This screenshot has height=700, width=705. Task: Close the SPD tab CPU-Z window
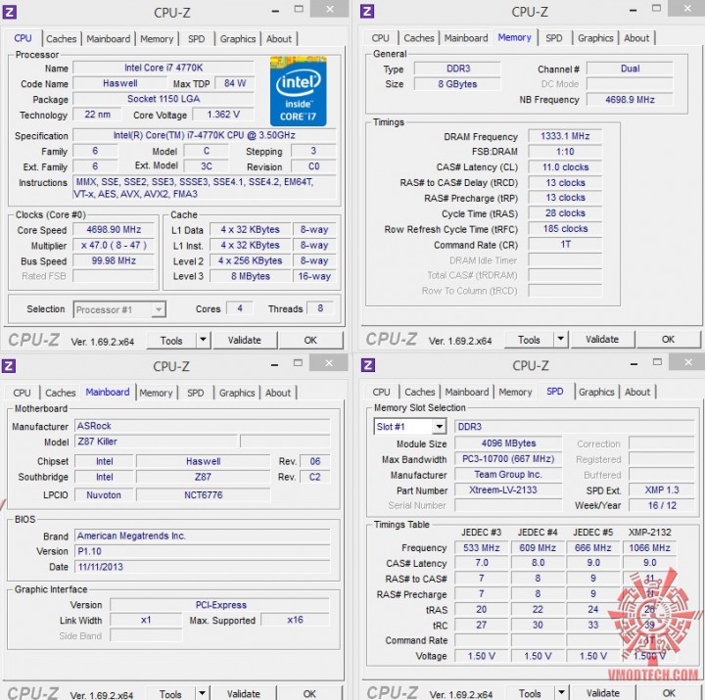pyautogui.click(x=688, y=362)
